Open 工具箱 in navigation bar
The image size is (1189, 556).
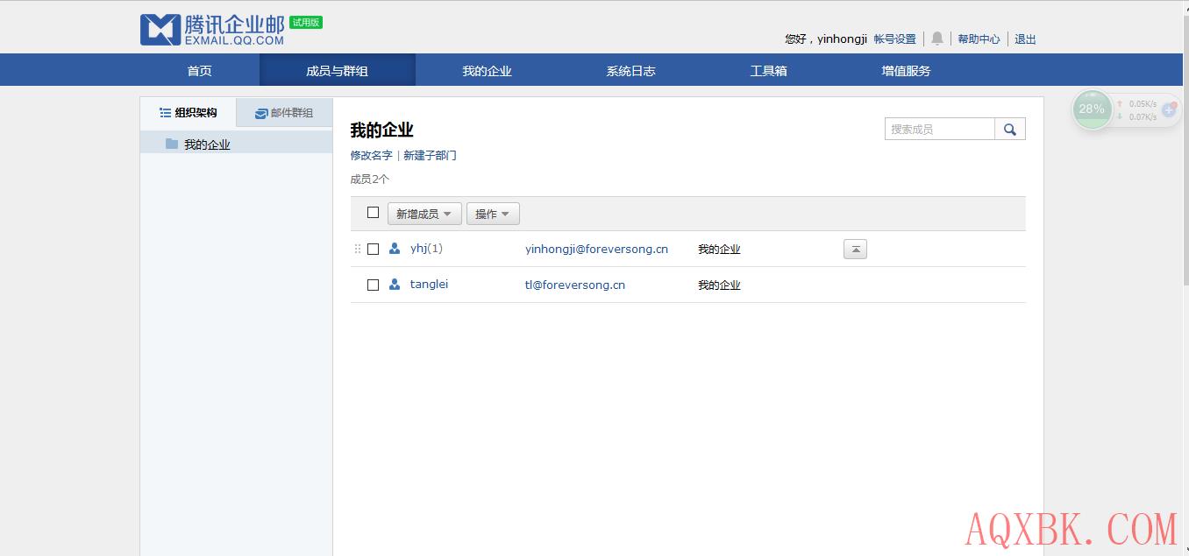point(768,70)
